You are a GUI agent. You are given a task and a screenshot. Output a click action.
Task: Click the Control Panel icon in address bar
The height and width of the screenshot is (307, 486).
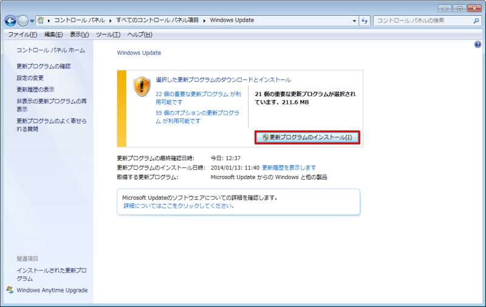point(41,21)
